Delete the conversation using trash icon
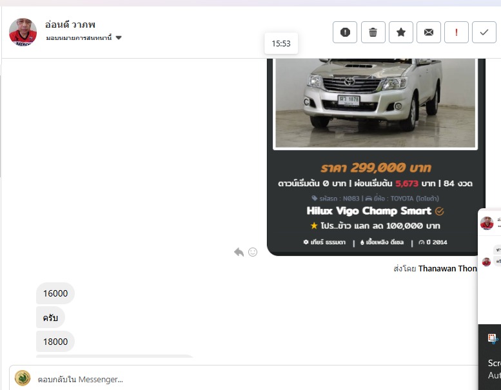Viewport: 501px width, 390px height. [x=373, y=32]
